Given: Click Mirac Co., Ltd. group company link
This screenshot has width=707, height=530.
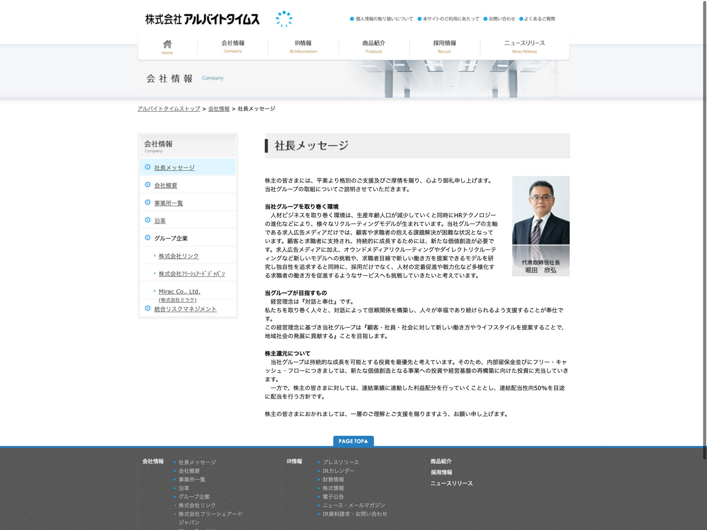Looking at the screenshot, I should (x=179, y=291).
